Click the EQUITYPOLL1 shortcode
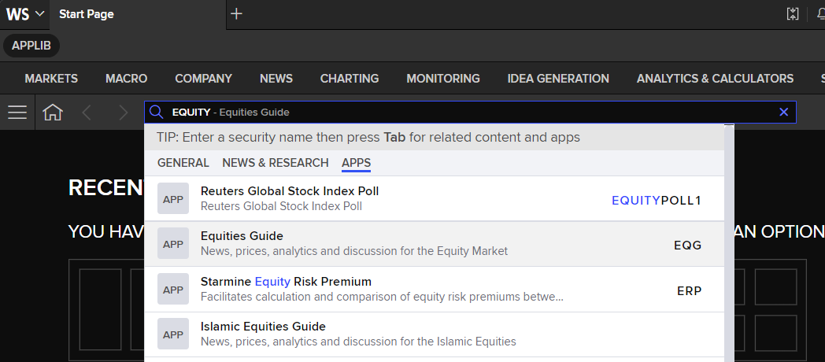 pyautogui.click(x=657, y=201)
